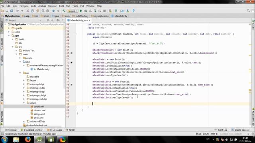Click MainActivity breadcrumb in navigation bar
Image resolution: width=255 pixels, height=143 pixels.
tap(120, 16)
